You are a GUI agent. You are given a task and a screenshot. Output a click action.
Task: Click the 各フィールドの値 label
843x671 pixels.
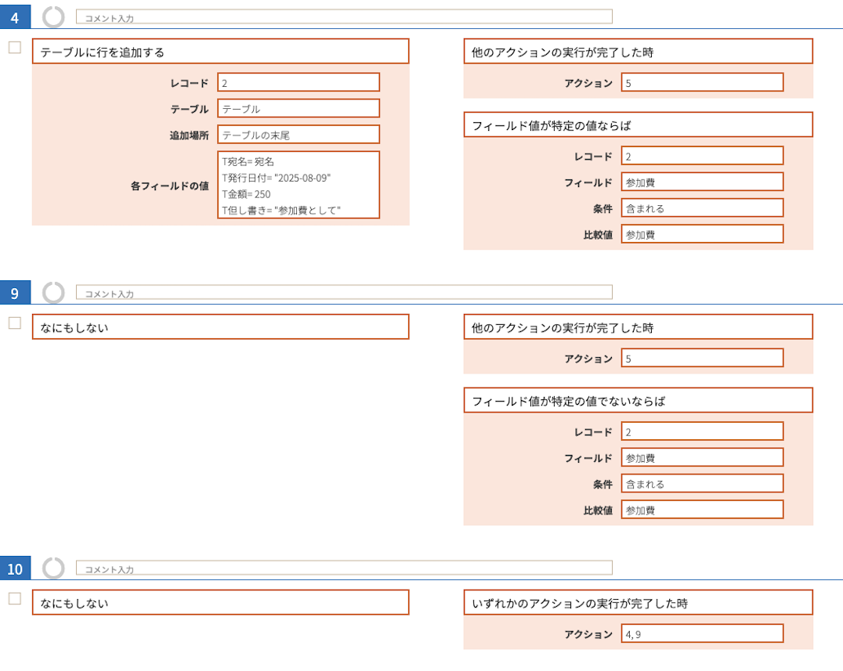point(169,186)
